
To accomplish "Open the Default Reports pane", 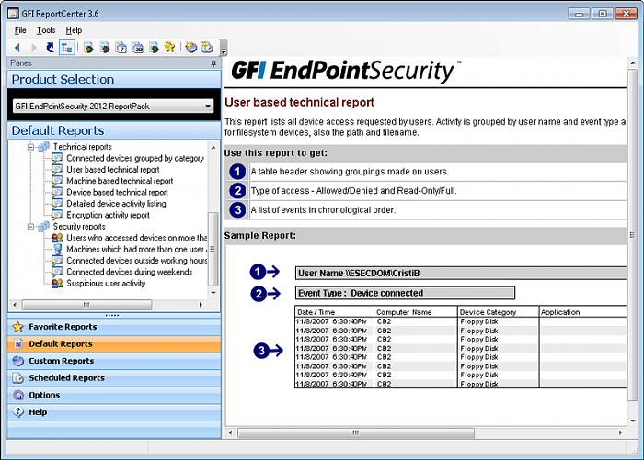I will point(114,344).
